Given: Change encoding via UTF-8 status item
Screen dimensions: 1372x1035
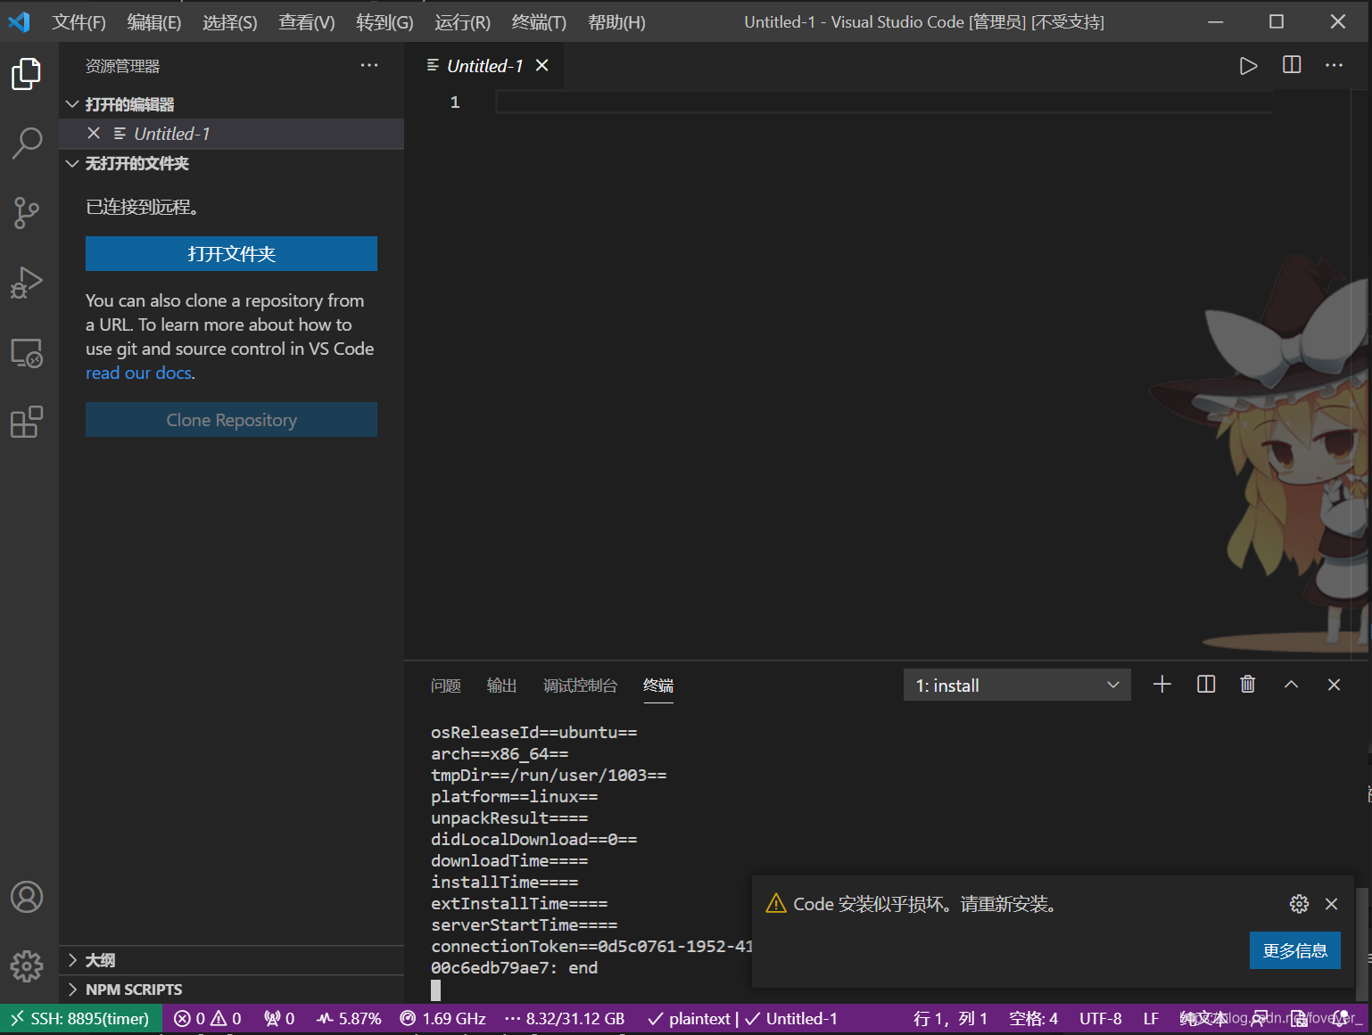Looking at the screenshot, I should [1100, 1019].
